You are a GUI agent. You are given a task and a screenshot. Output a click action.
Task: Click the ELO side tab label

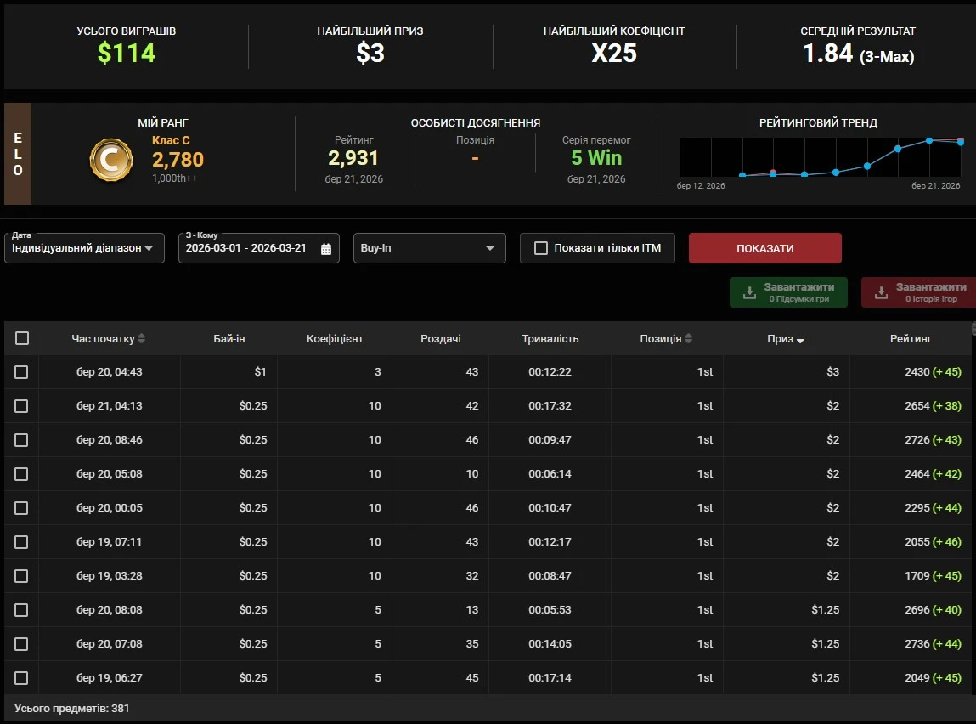[x=18, y=154]
